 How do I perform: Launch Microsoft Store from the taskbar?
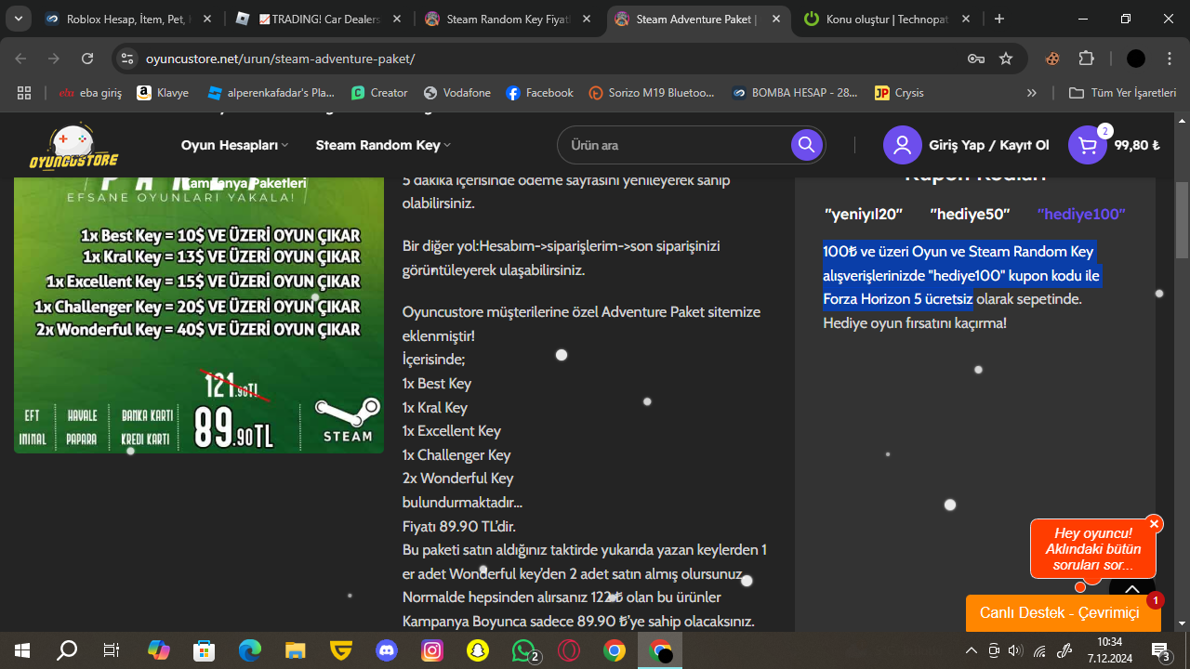204,650
